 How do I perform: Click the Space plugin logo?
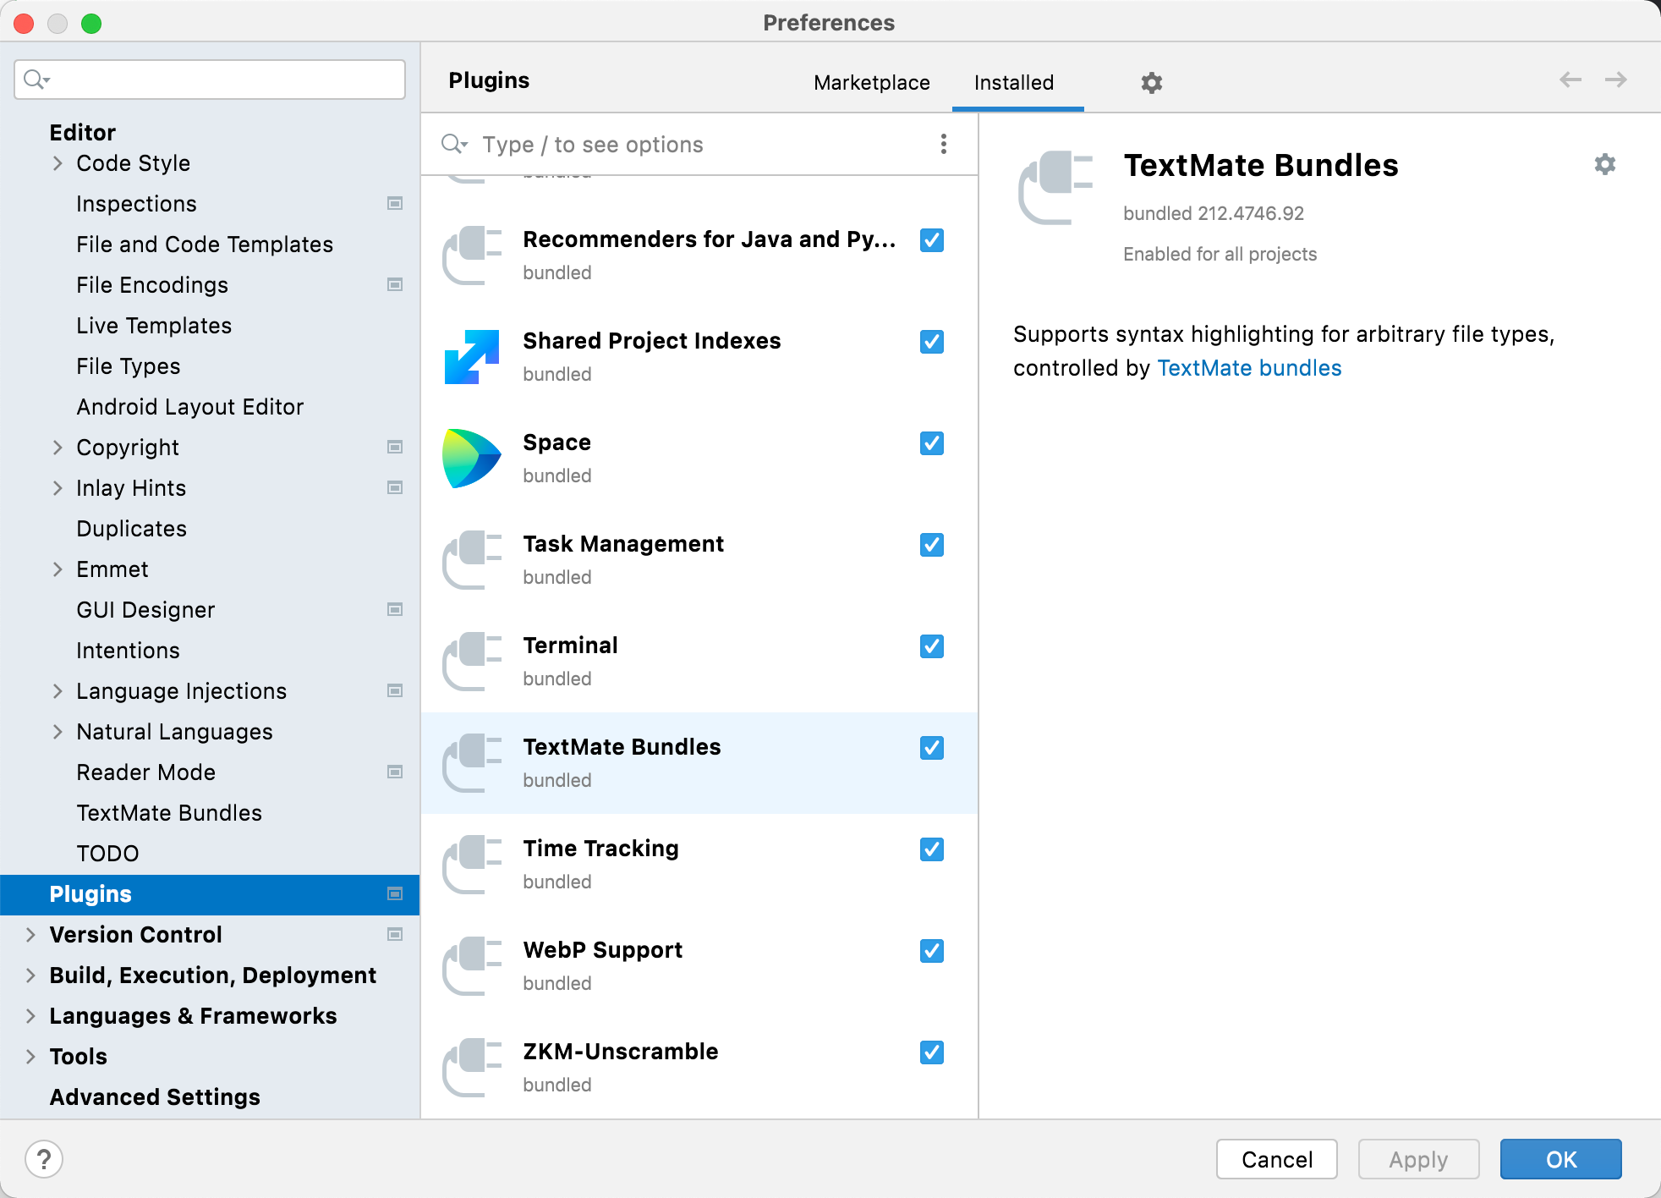(x=472, y=459)
